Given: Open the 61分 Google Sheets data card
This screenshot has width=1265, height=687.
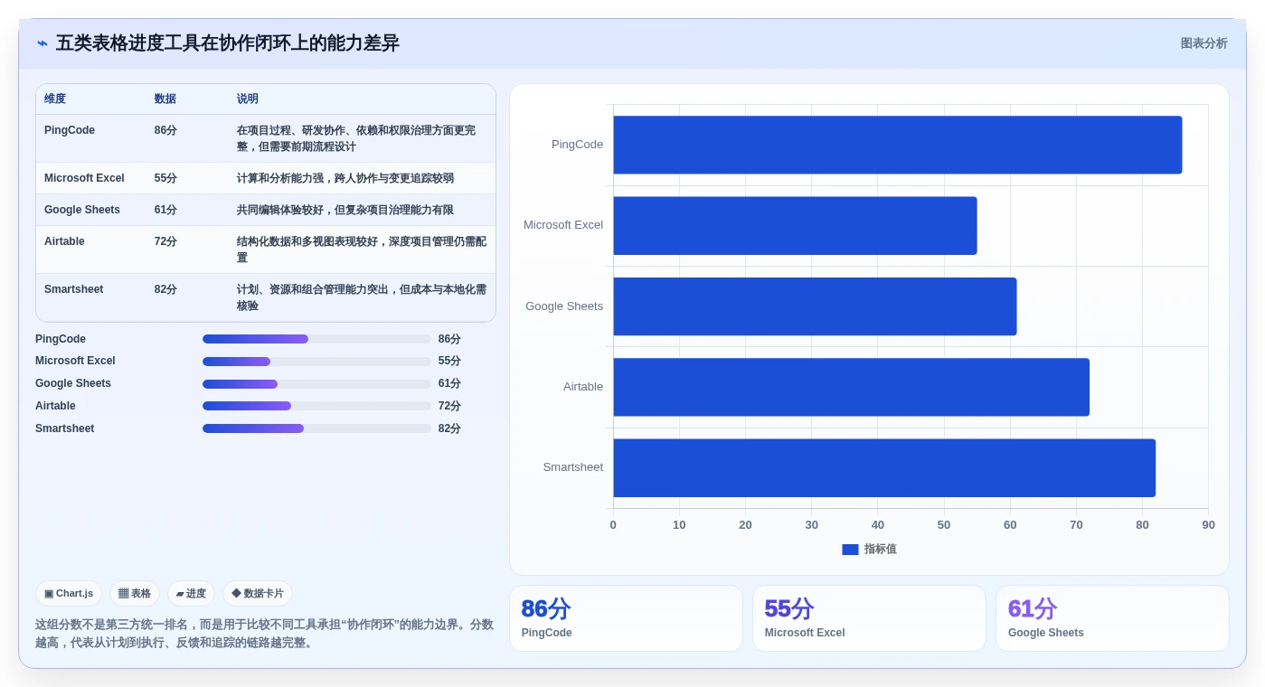Looking at the screenshot, I should (1112, 618).
